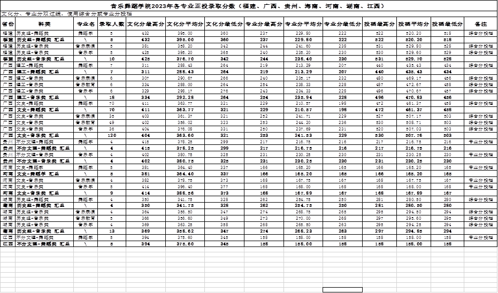Click the 专业名 header cell
This screenshot has width=498, height=293.
pos(86,25)
